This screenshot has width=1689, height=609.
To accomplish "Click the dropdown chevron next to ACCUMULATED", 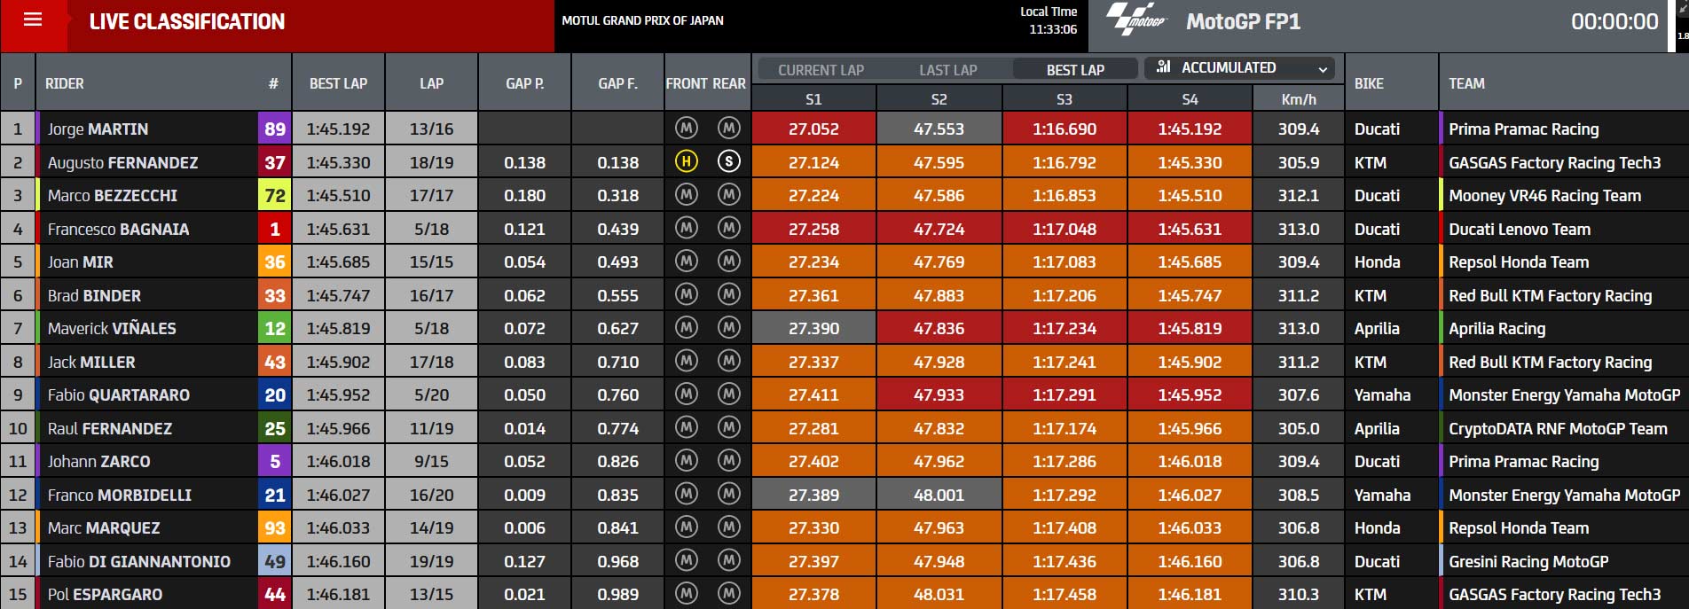I will pos(1323,69).
